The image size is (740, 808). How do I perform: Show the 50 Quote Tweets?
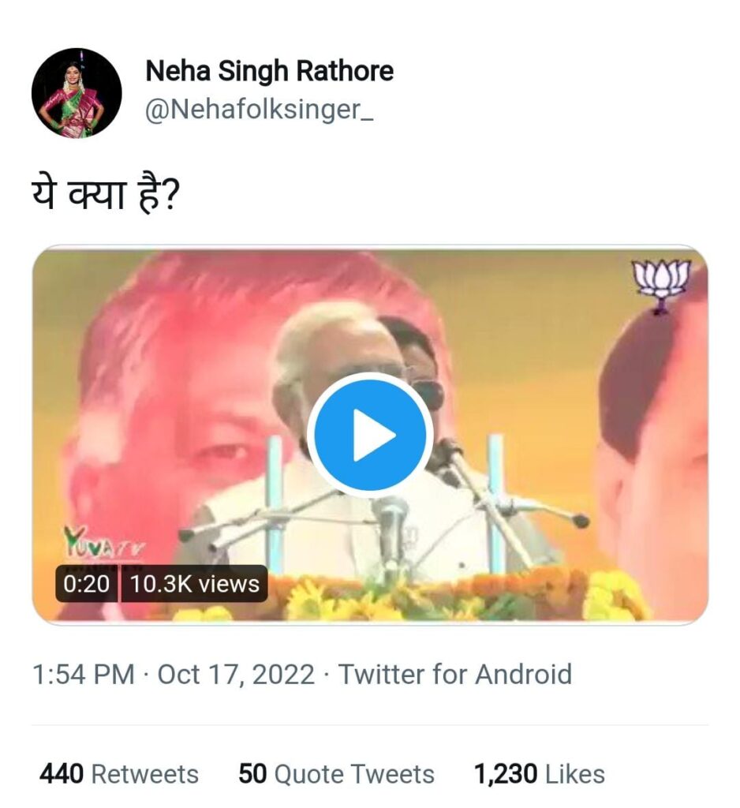click(336, 773)
